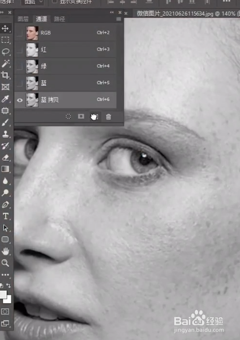Toggle Quick Mask mode

pyautogui.click(x=5, y=312)
